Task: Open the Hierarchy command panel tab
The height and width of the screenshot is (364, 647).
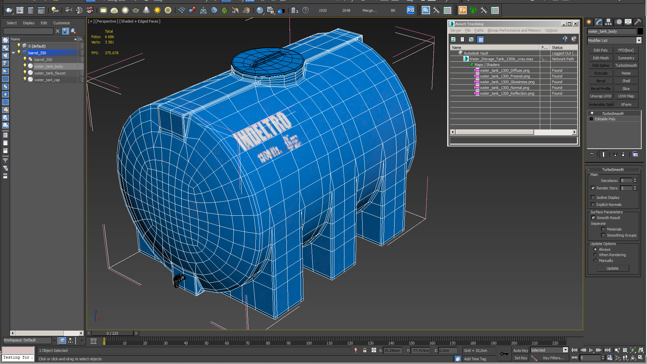Action: pyautogui.click(x=609, y=22)
